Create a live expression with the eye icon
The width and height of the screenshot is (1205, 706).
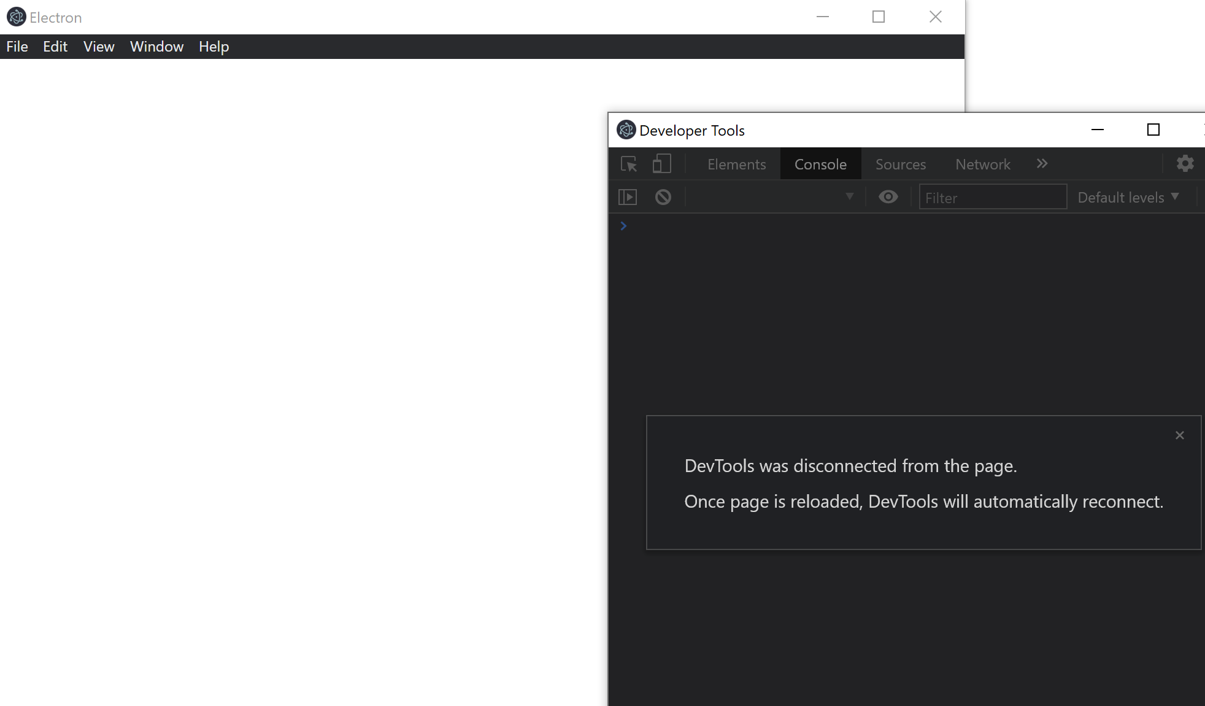888,197
